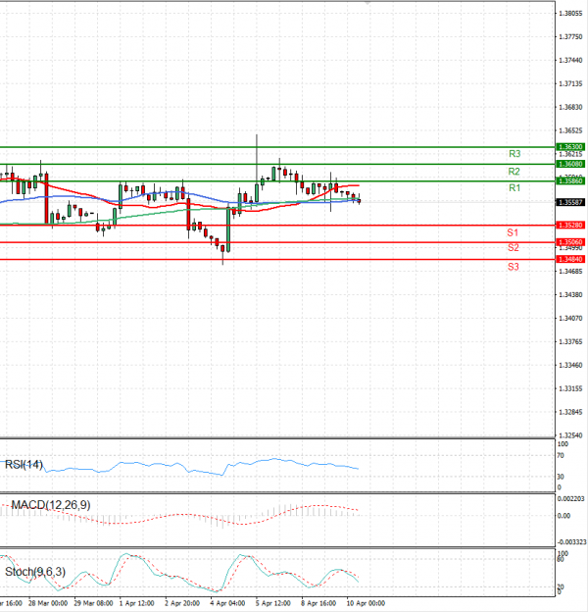
Task: Click the long red candle near 28 Mar
Action: click(46, 199)
